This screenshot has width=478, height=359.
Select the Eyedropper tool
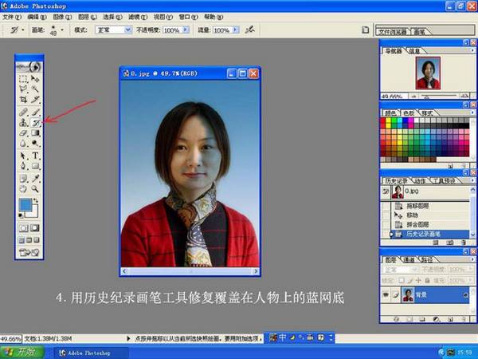(35, 179)
